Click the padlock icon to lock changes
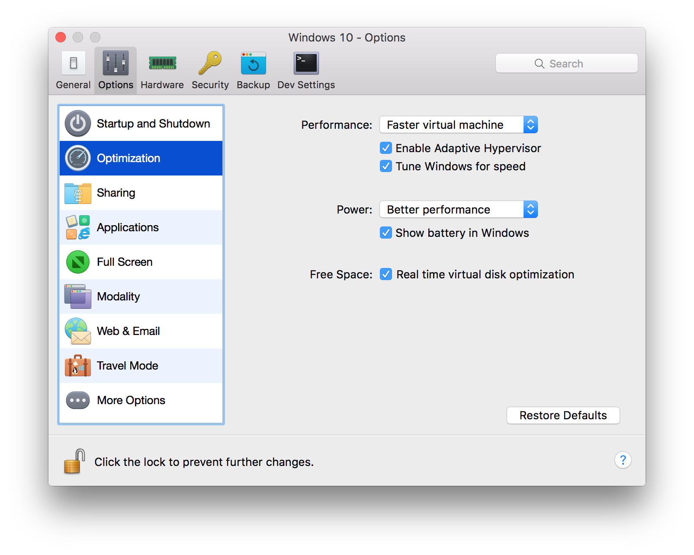The height and width of the screenshot is (555, 694). click(74, 461)
